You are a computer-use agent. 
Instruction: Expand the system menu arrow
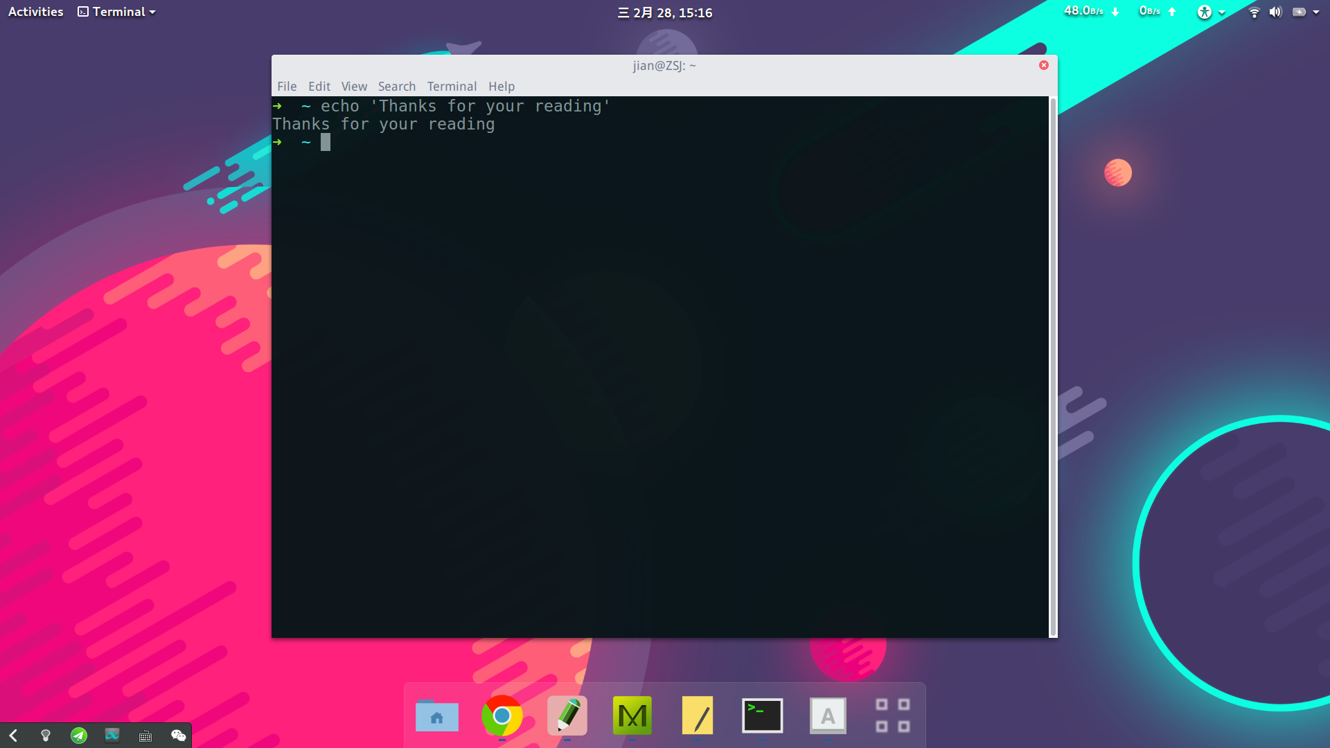(1316, 12)
